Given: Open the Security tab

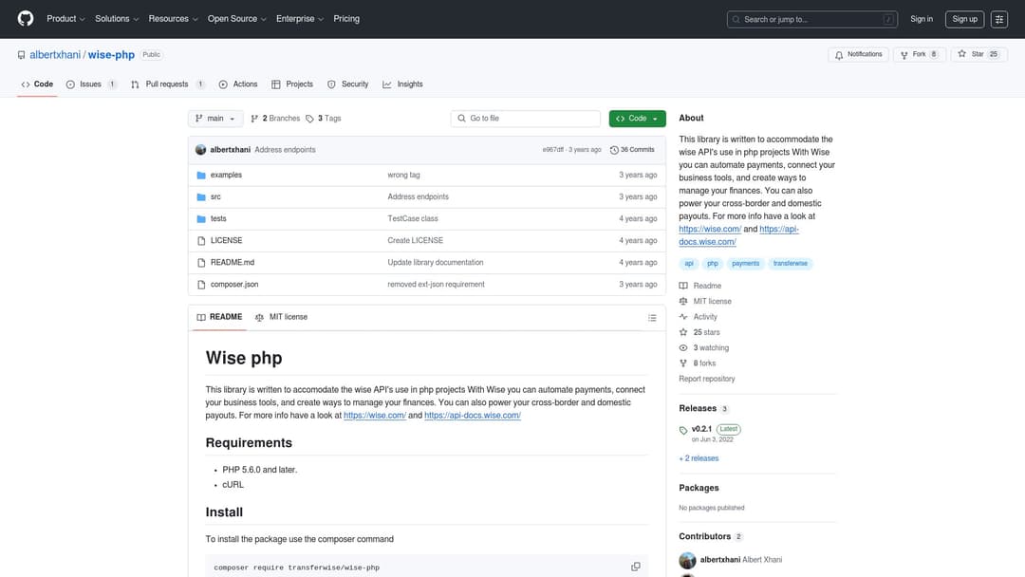Looking at the screenshot, I should (347, 84).
